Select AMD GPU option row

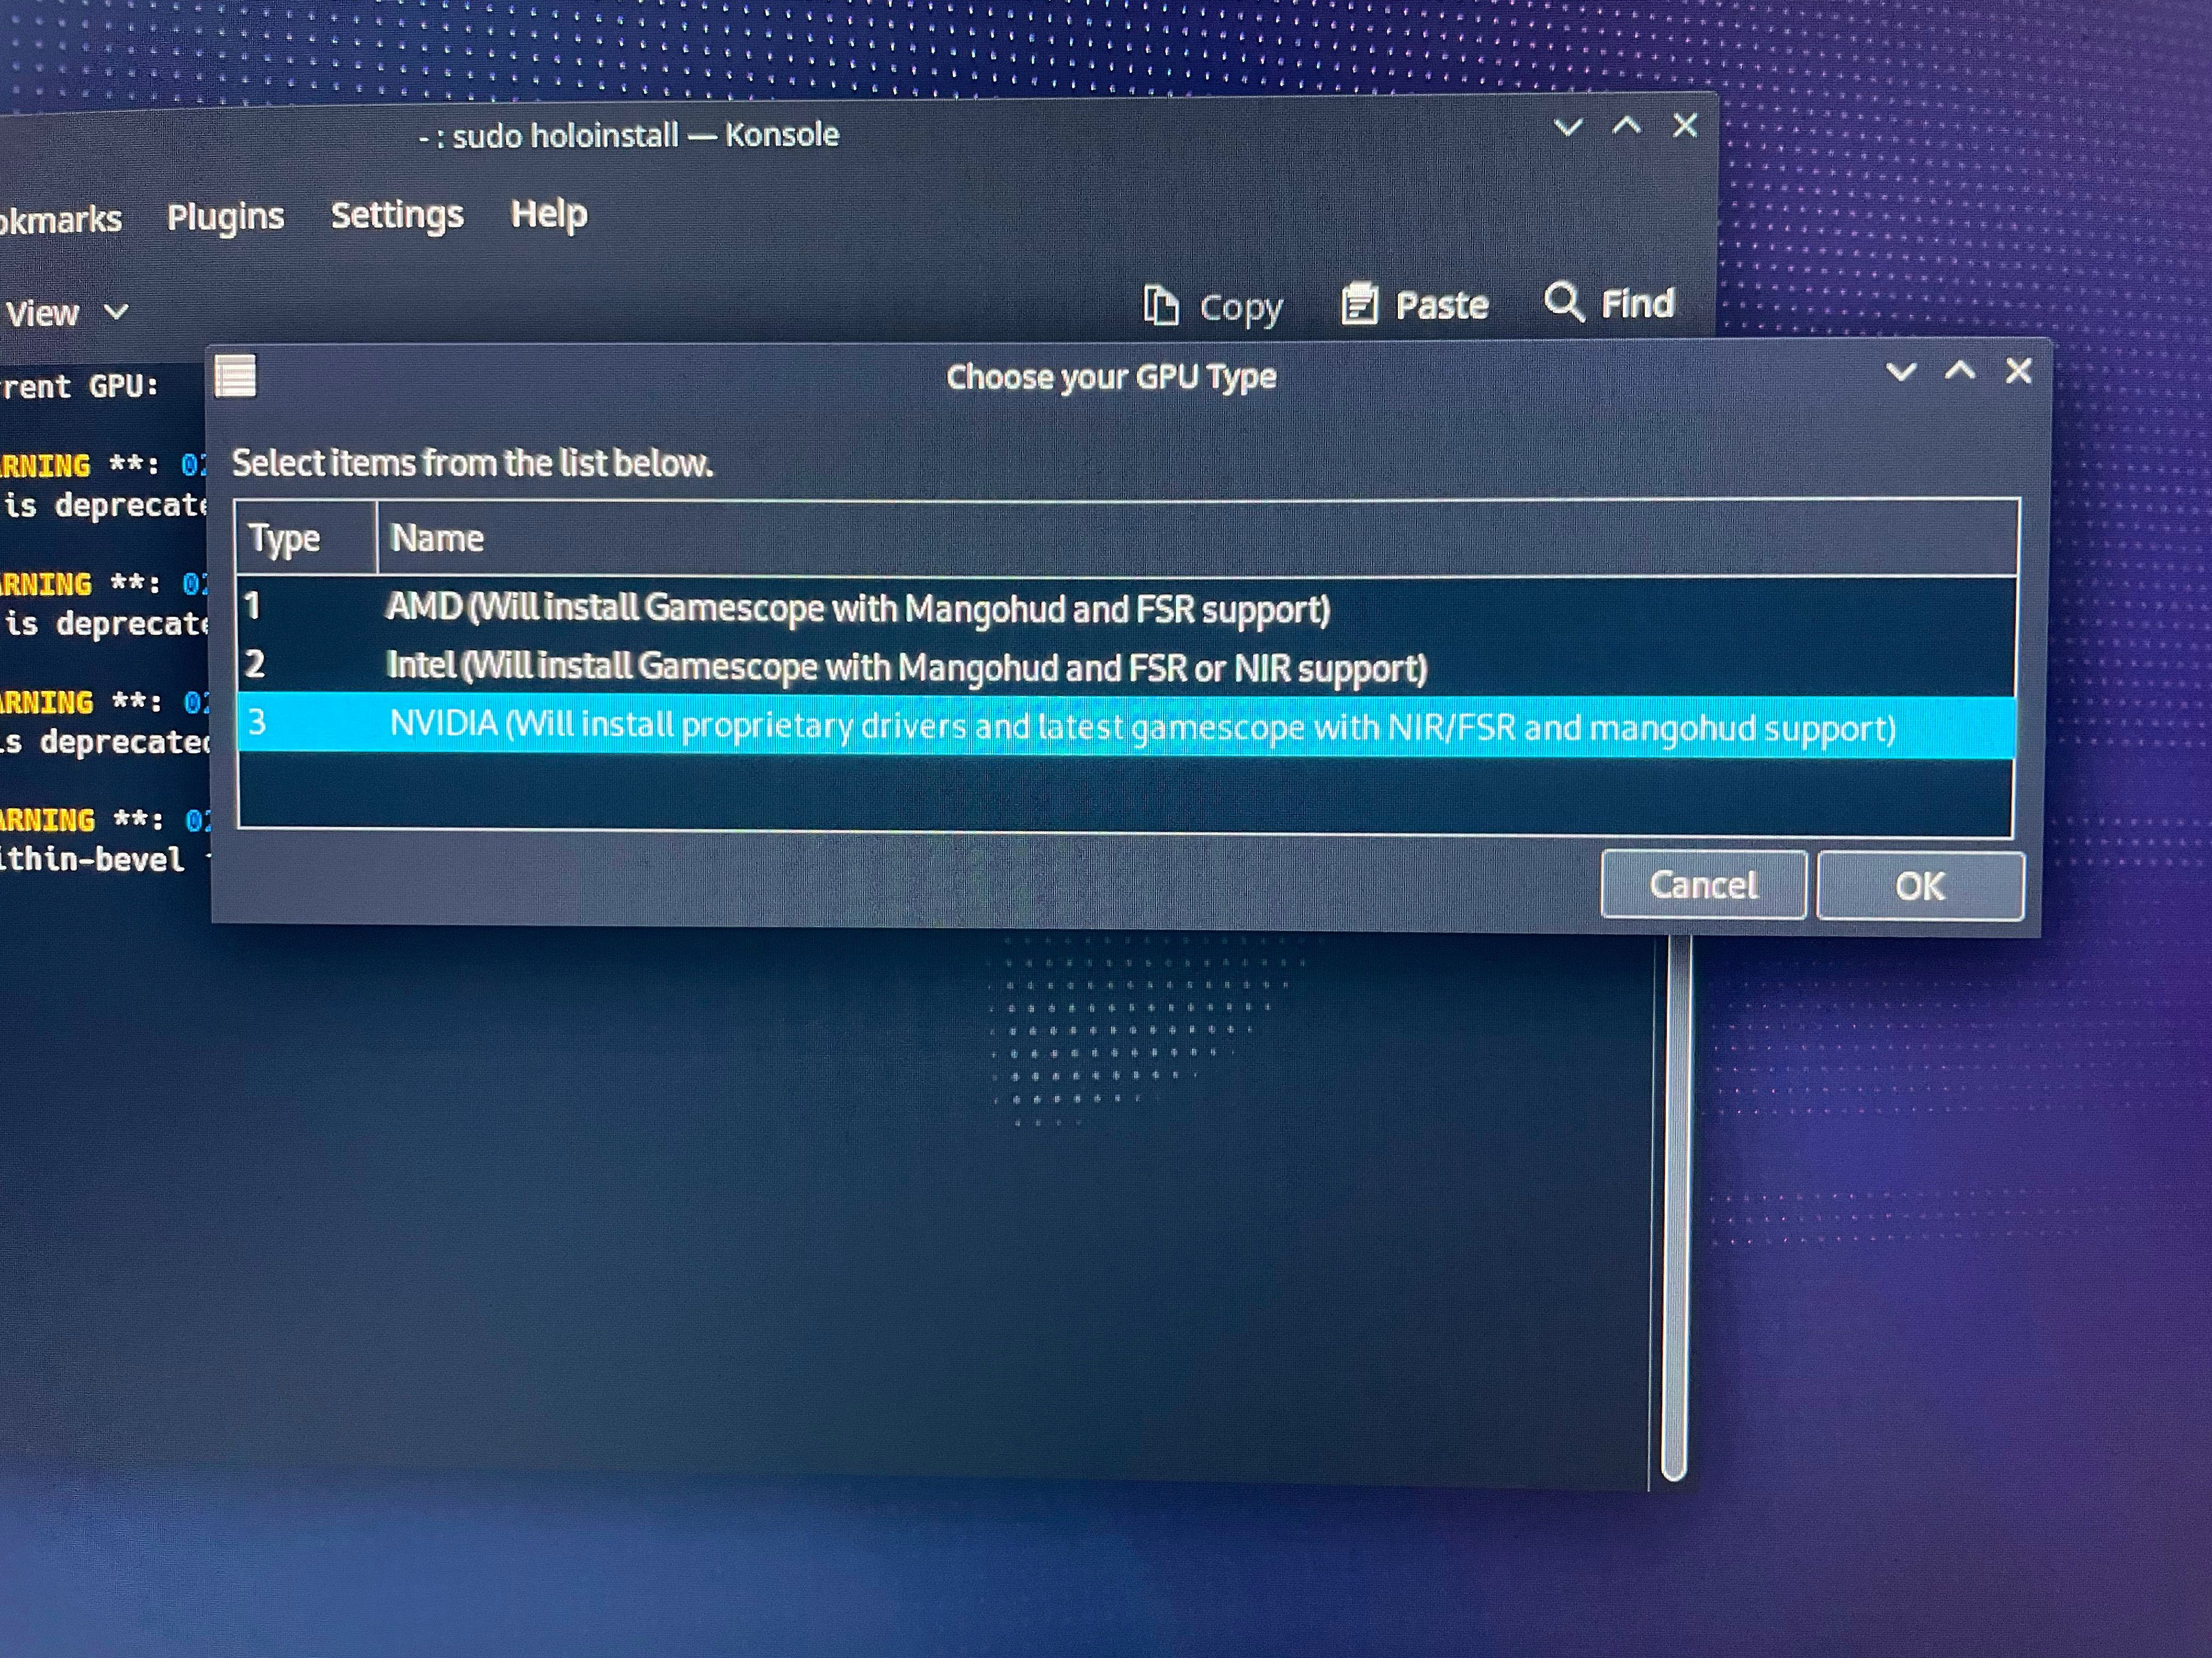tap(1115, 608)
